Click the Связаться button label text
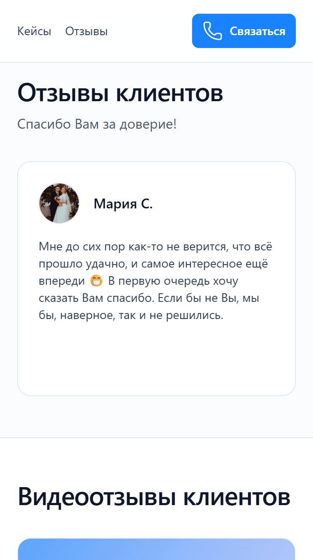The width and height of the screenshot is (313, 560). point(257,30)
